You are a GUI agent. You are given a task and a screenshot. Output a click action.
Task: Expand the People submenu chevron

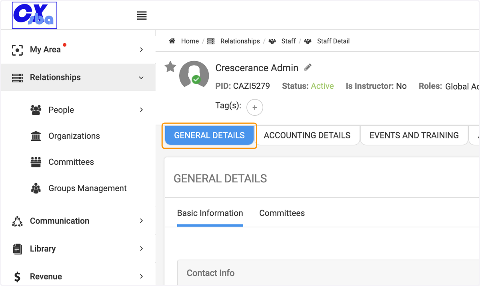[x=141, y=110]
